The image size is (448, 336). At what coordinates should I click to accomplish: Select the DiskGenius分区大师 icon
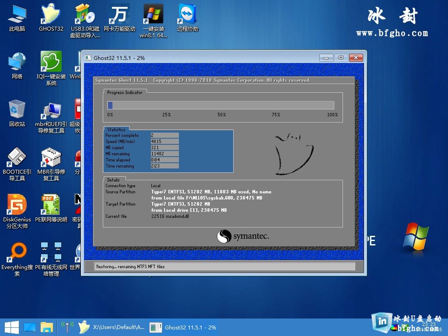pyautogui.click(x=17, y=211)
